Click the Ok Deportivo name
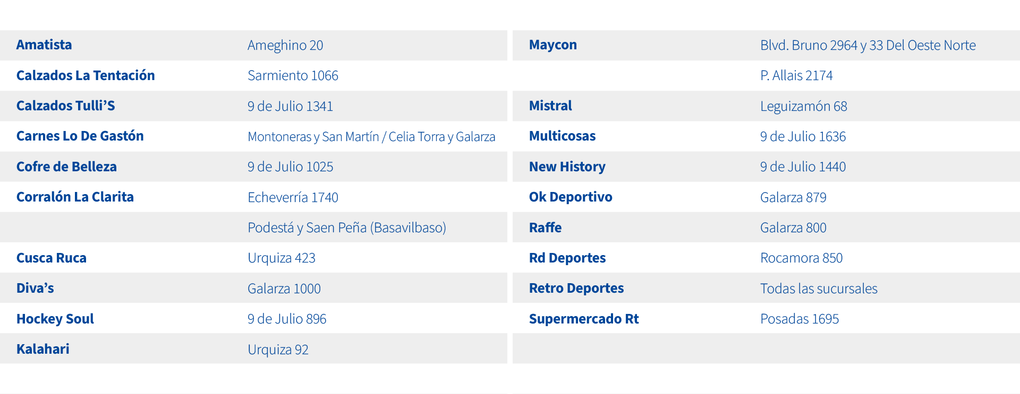The image size is (1020, 394). pyautogui.click(x=571, y=197)
